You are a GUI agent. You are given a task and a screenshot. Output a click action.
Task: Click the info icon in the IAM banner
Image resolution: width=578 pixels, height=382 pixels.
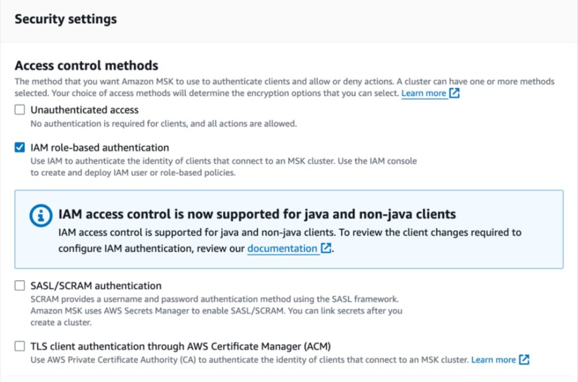click(41, 215)
